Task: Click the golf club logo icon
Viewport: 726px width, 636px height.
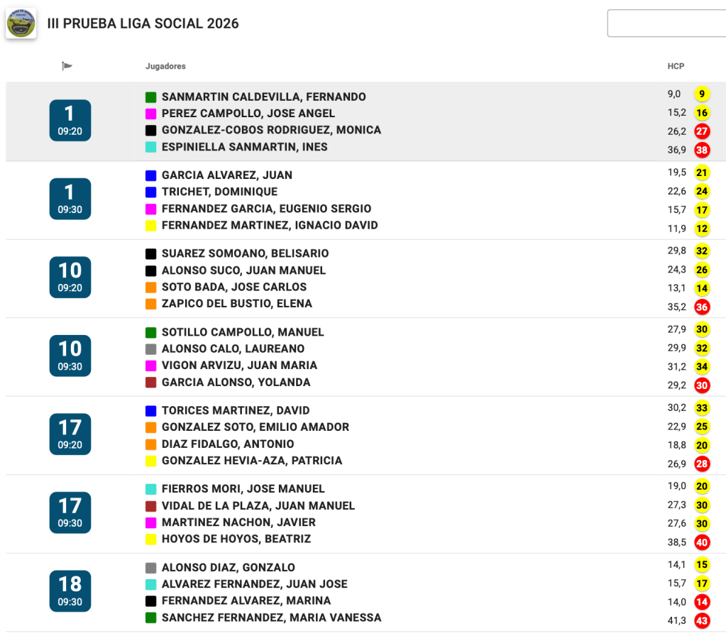Action: (x=21, y=23)
